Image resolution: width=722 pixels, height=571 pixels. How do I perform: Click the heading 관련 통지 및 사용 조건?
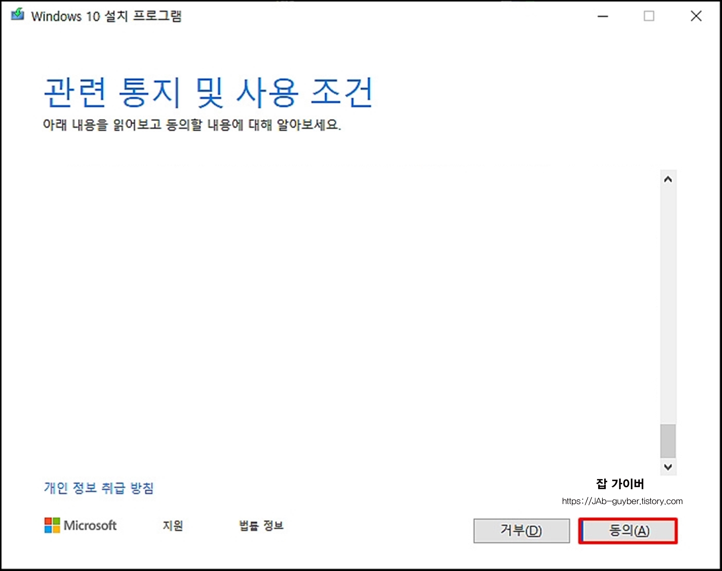pos(209,92)
